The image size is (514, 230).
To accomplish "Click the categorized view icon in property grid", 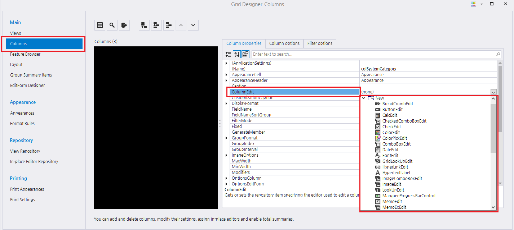I will [x=228, y=54].
